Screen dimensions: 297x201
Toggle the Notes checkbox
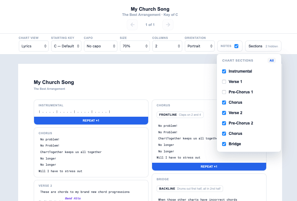pyautogui.click(x=236, y=46)
